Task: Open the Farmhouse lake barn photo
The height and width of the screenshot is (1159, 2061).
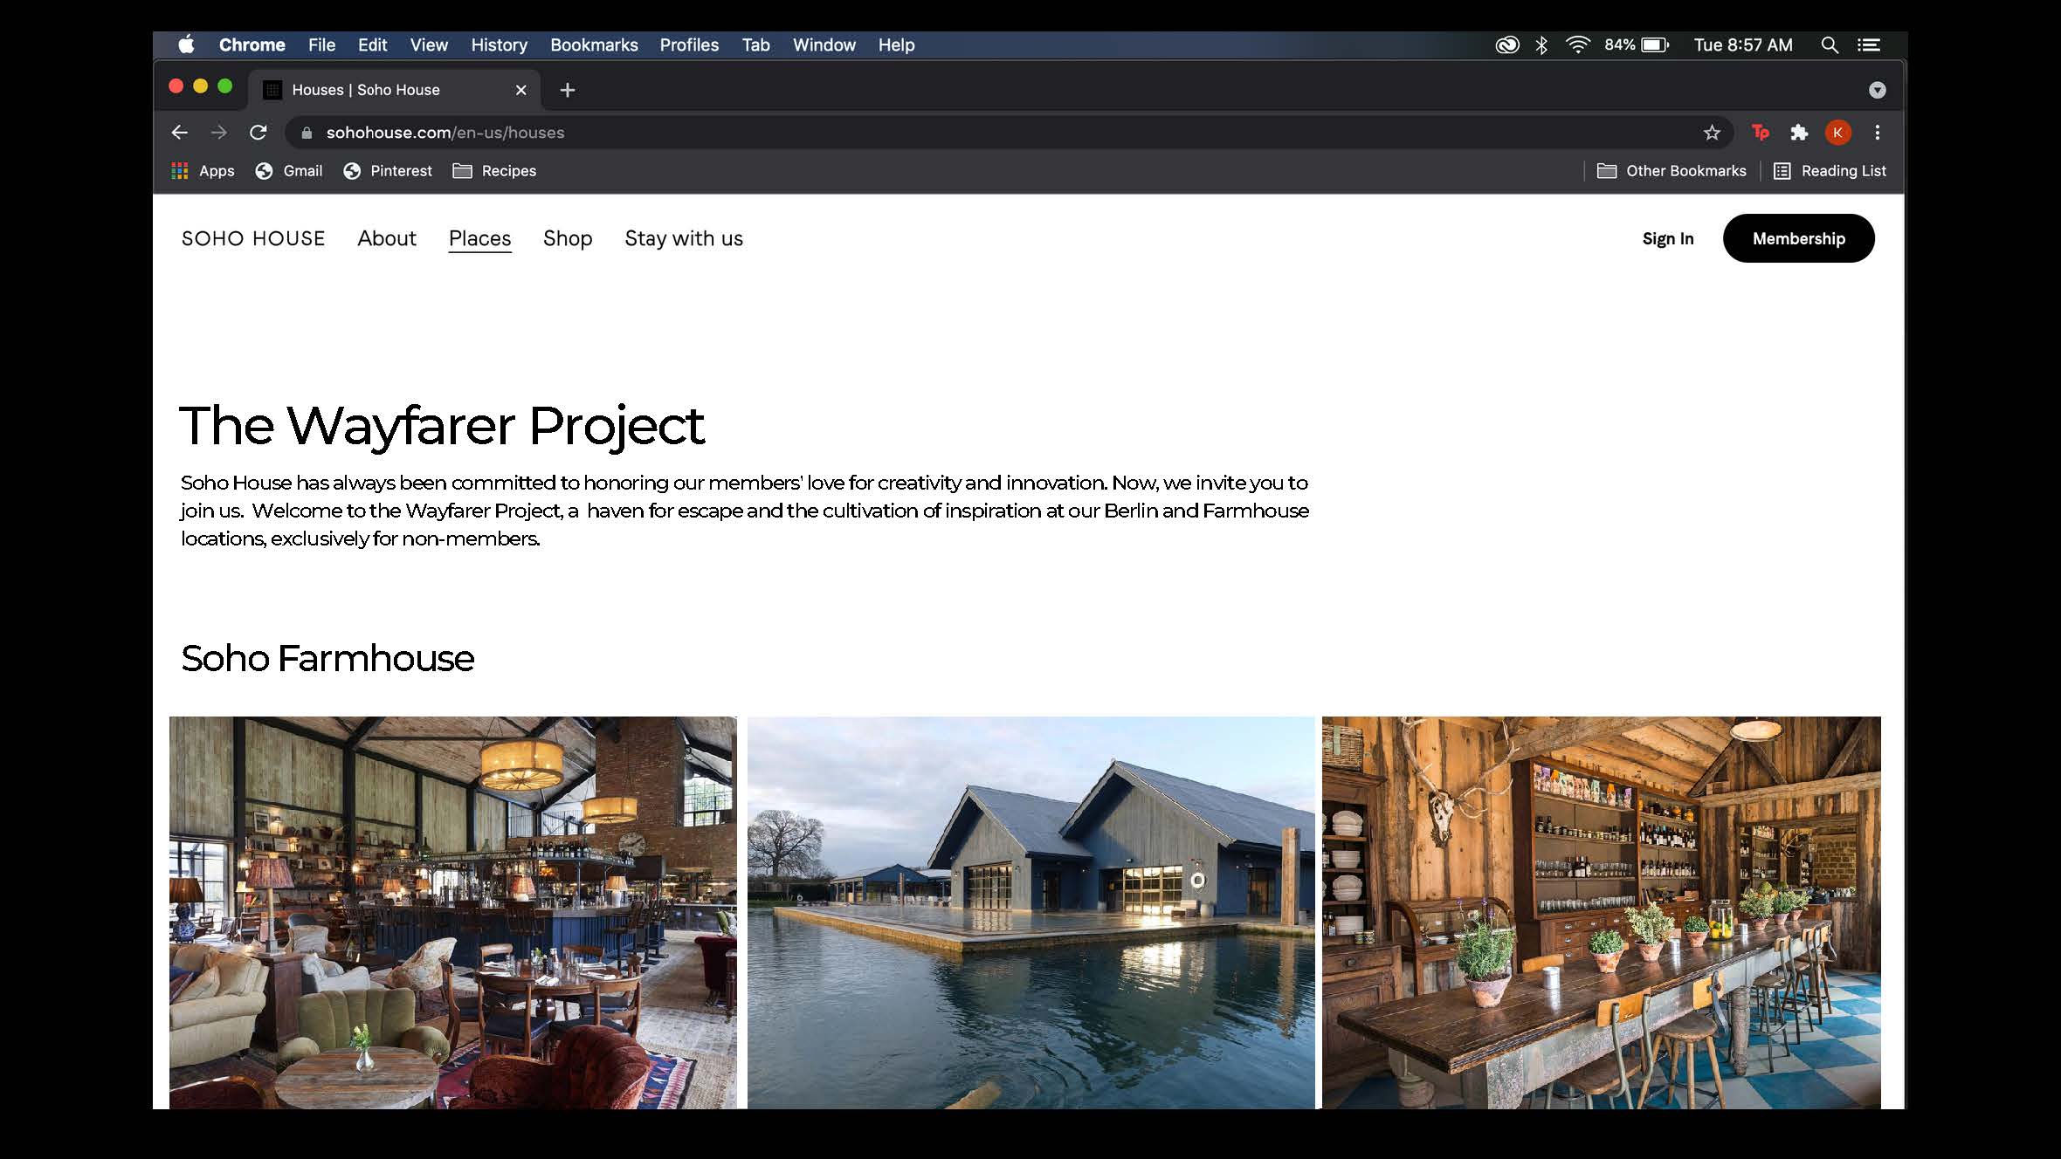Action: 1030,912
